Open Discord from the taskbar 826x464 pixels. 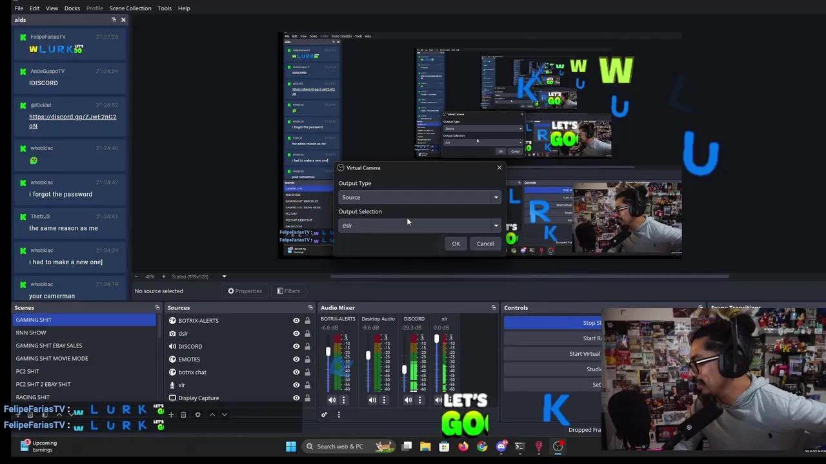click(501, 446)
